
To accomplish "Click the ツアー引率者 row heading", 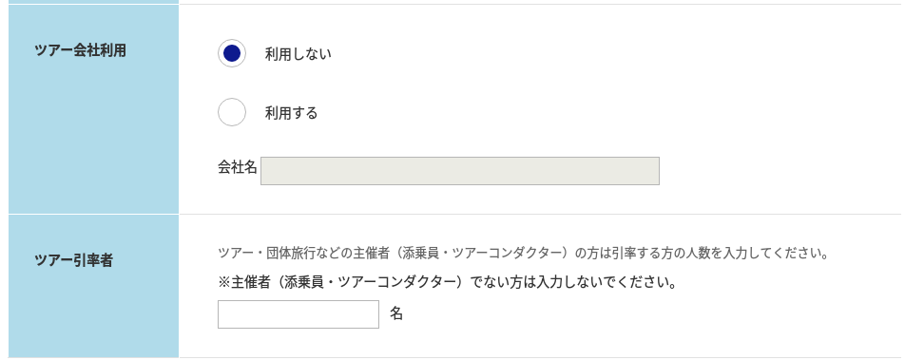I will click(x=74, y=261).
